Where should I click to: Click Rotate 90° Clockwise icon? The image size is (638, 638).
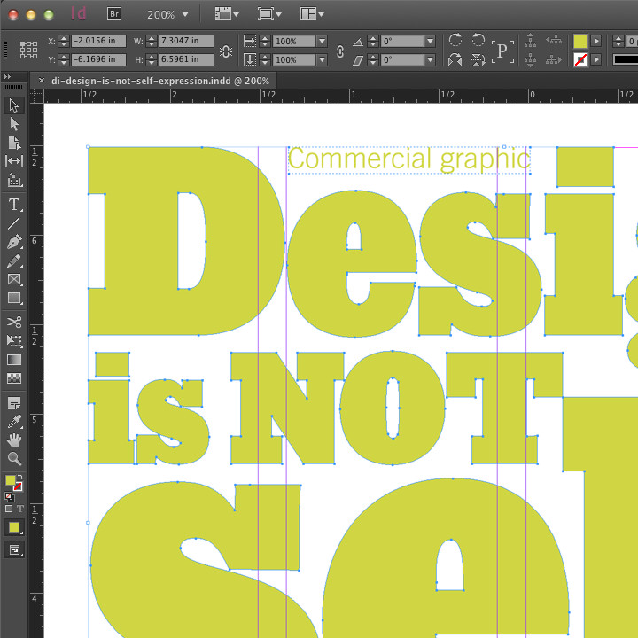coord(455,40)
